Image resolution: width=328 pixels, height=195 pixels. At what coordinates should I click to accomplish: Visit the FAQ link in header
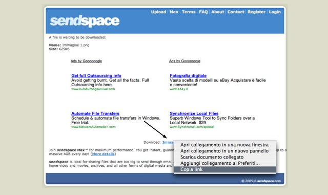tap(203, 12)
